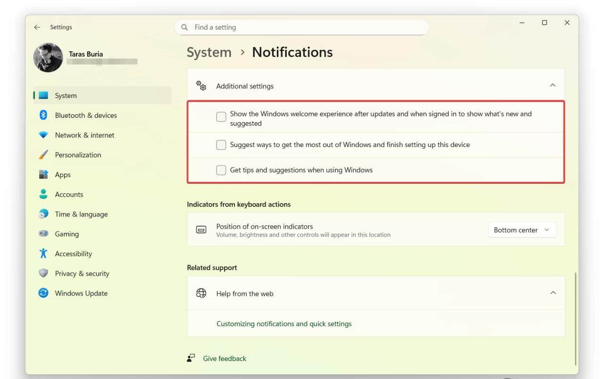Check Suggest ways to finish setting up
Image resolution: width=604 pixels, height=379 pixels.
tap(221, 145)
